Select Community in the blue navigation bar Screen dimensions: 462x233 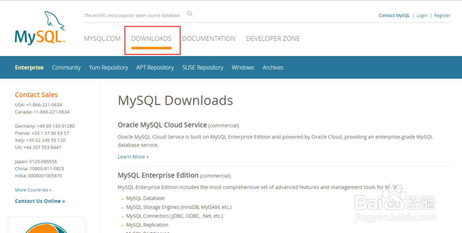coord(66,67)
